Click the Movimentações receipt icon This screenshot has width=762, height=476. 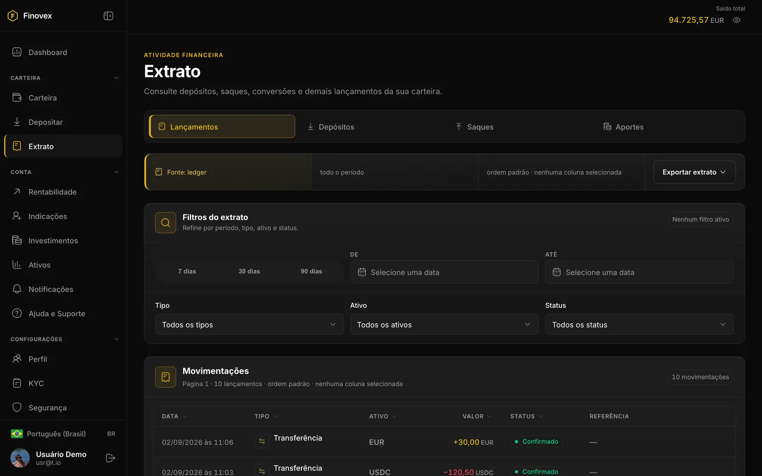click(166, 377)
